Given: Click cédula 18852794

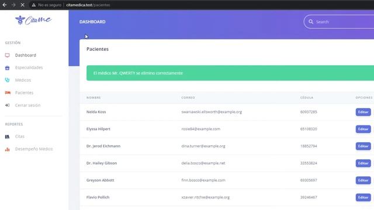Looking at the screenshot, I should pyautogui.click(x=309, y=146).
